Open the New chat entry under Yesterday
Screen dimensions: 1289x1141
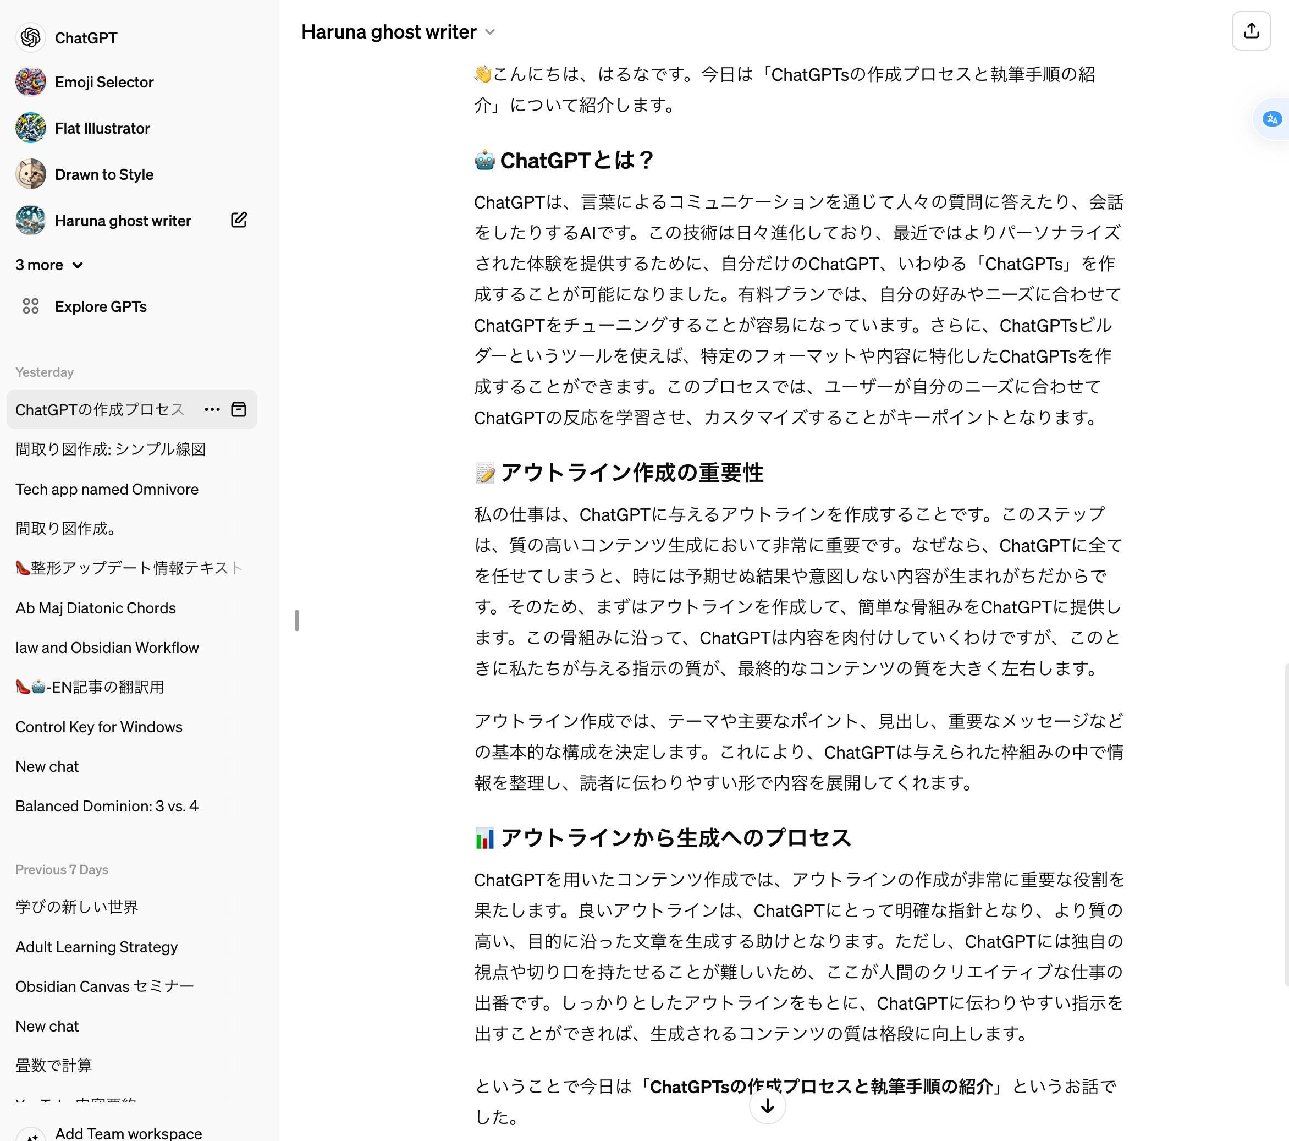(47, 766)
